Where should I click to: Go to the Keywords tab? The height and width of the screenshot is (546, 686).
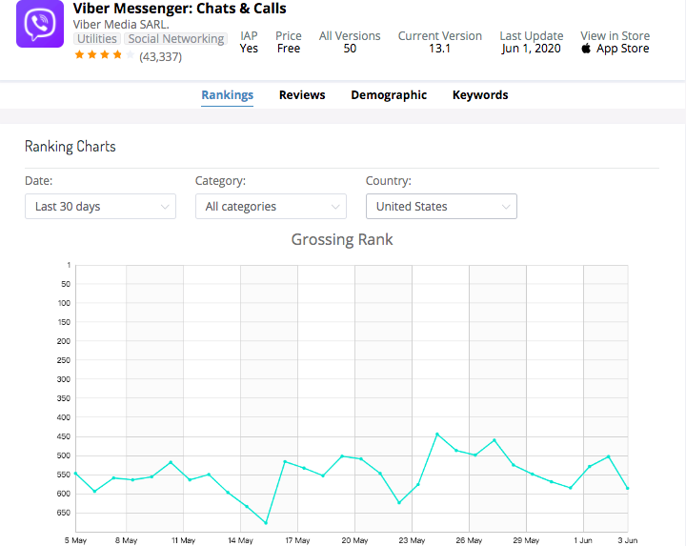click(x=480, y=95)
